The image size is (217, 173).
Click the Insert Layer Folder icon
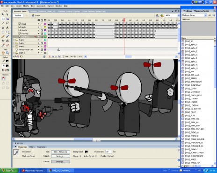pos(21,56)
